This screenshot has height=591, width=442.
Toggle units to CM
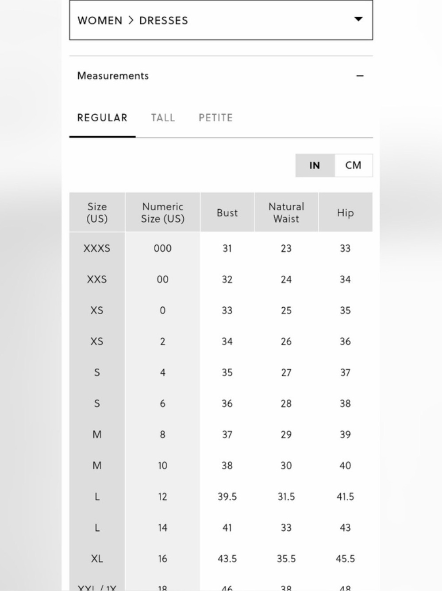click(x=354, y=165)
